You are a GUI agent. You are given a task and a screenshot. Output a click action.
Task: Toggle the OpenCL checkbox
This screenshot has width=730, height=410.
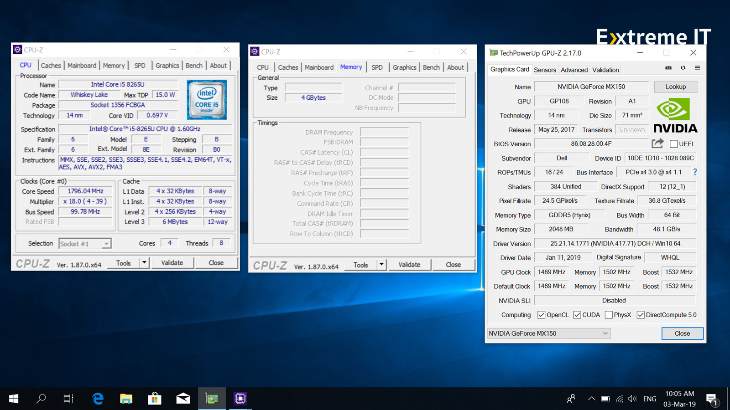(x=542, y=315)
